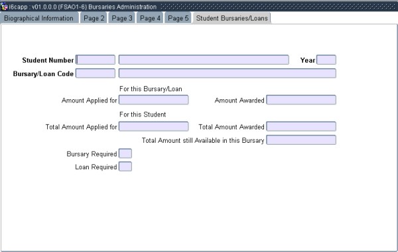
Task: Click the Loan Required box
Action: [x=125, y=167]
